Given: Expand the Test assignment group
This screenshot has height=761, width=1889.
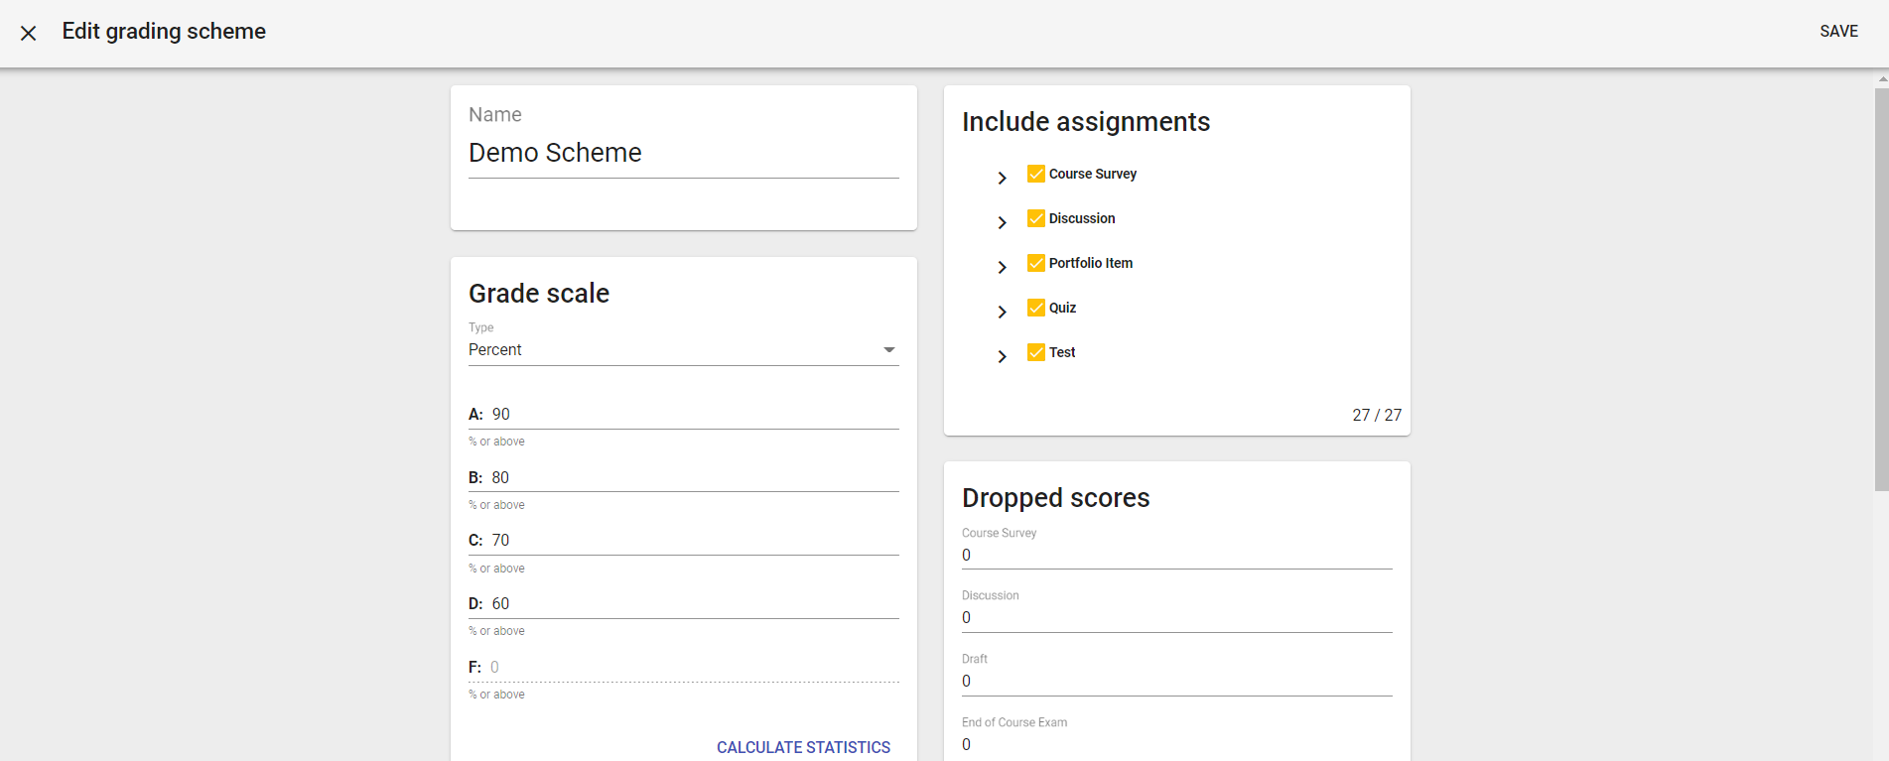Looking at the screenshot, I should [x=1002, y=356].
